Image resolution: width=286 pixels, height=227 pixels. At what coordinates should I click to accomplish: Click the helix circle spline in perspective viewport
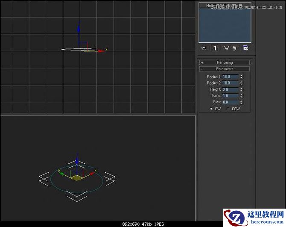(76, 180)
